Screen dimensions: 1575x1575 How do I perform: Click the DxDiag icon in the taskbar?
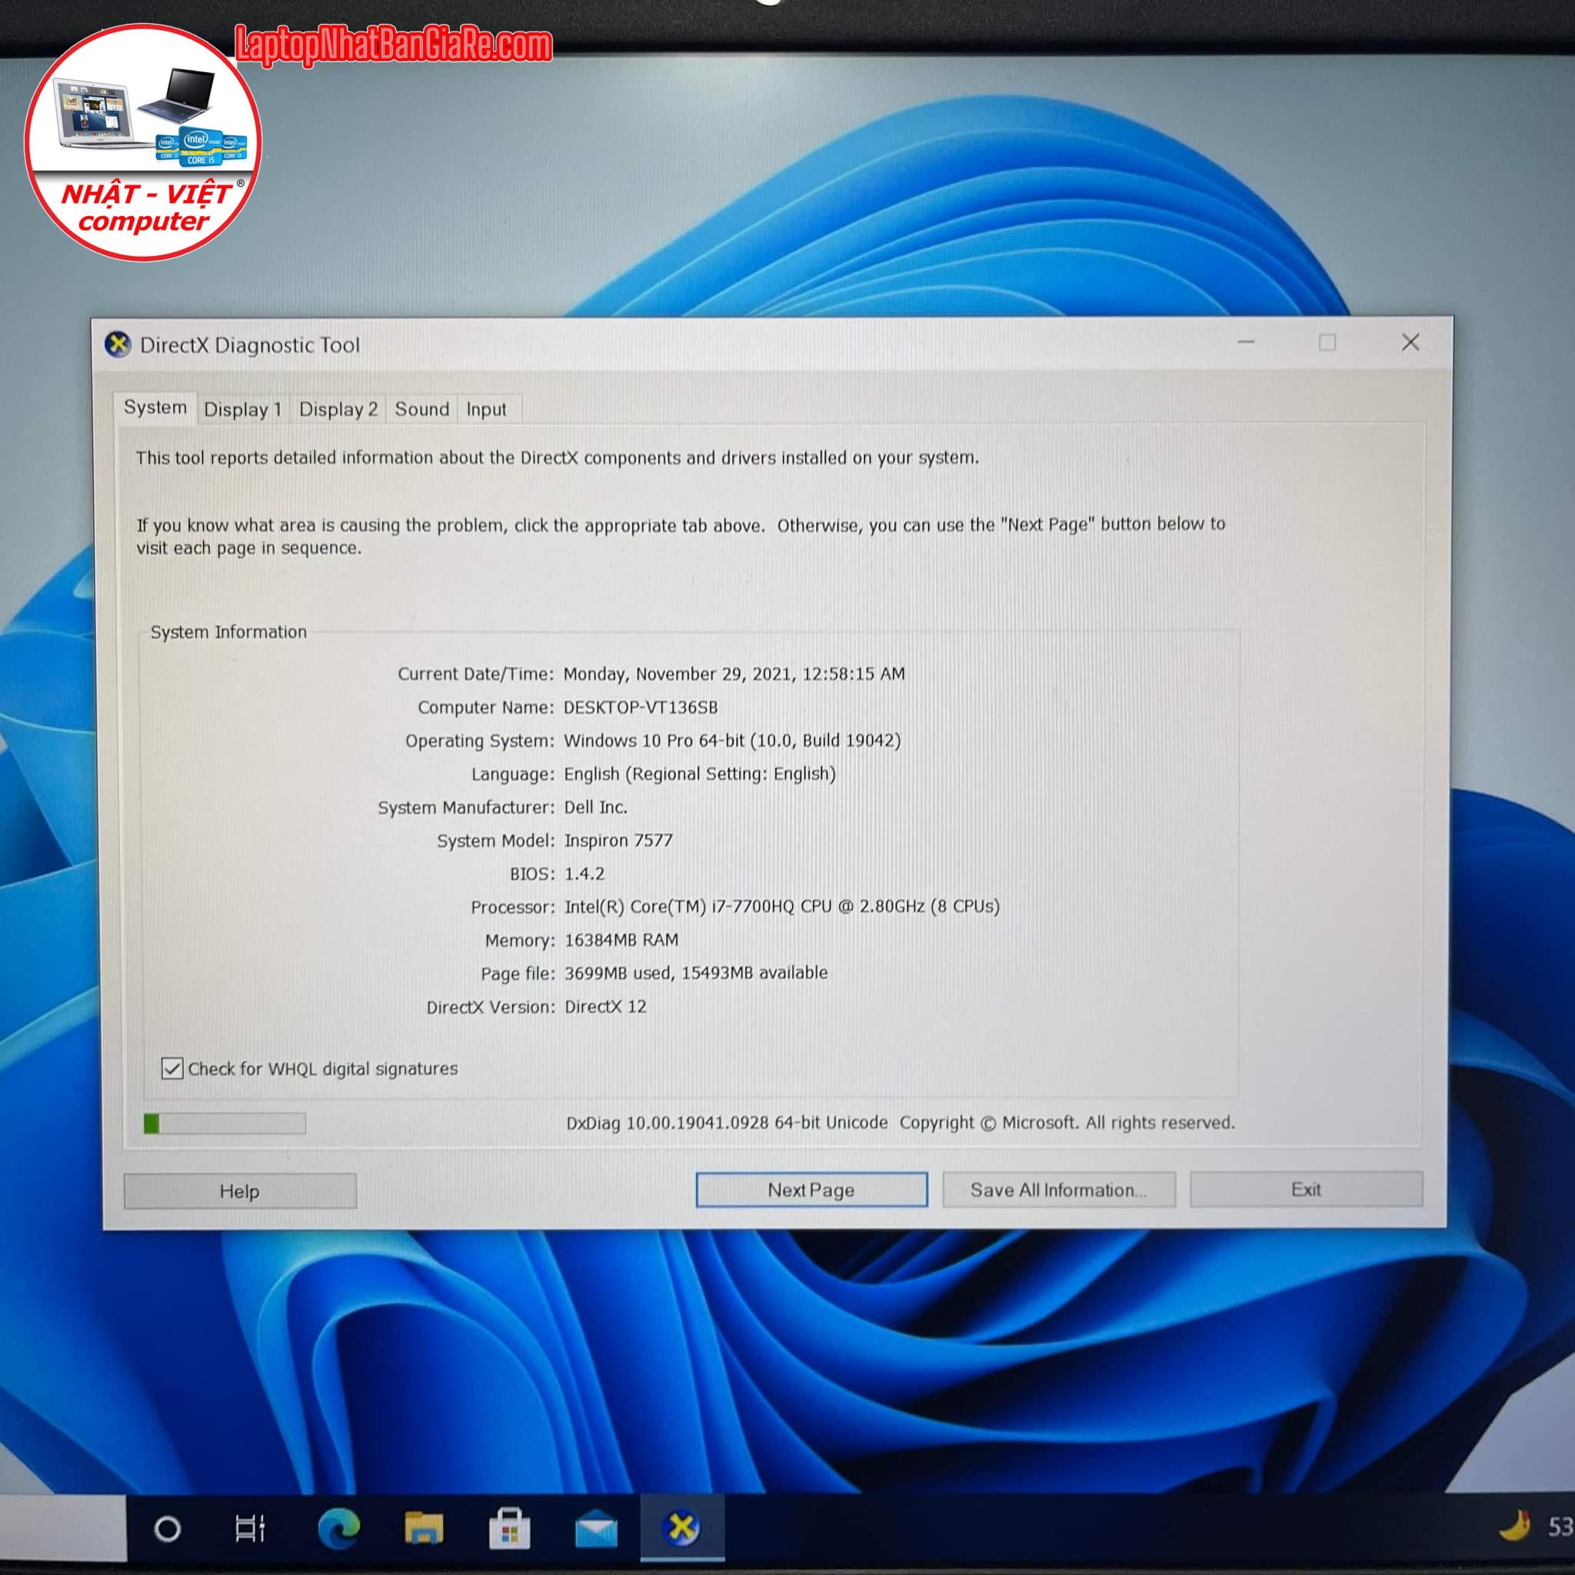pyautogui.click(x=682, y=1528)
